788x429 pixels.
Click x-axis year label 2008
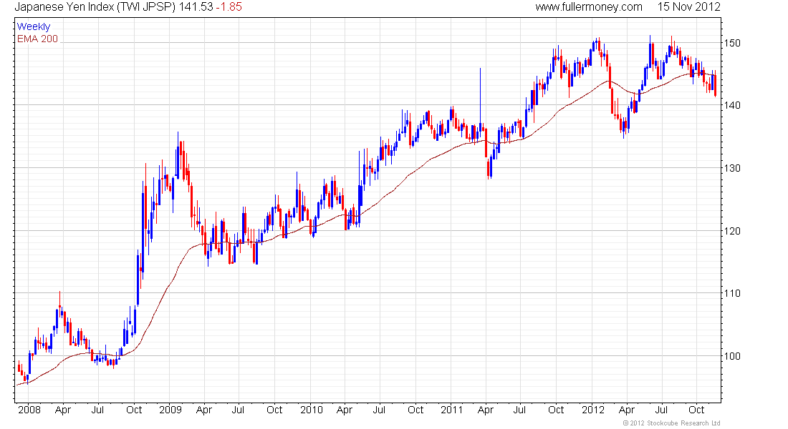[x=29, y=410]
